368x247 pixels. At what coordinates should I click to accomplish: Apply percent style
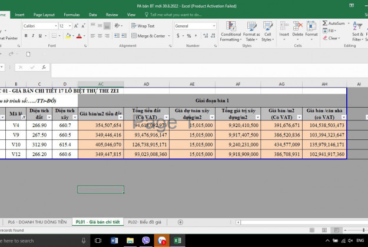pyautogui.click(x=189, y=36)
